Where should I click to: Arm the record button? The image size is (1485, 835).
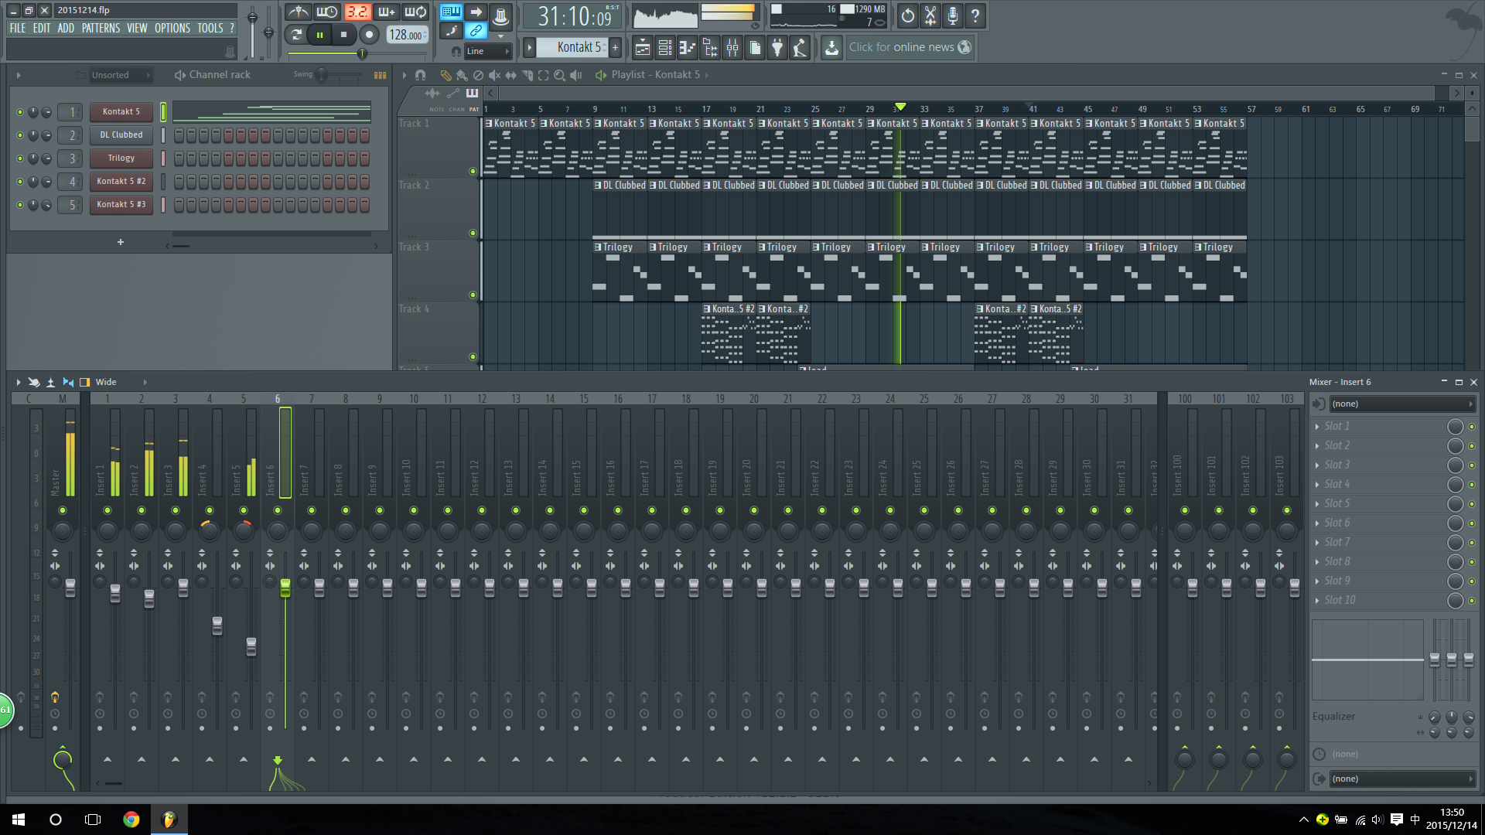tap(370, 34)
